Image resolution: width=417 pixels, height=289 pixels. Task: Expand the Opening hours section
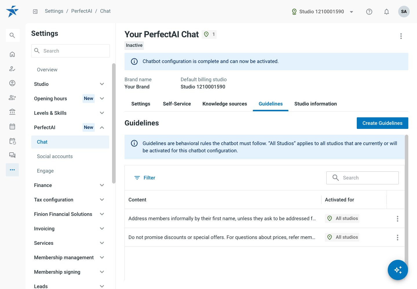tap(69, 99)
